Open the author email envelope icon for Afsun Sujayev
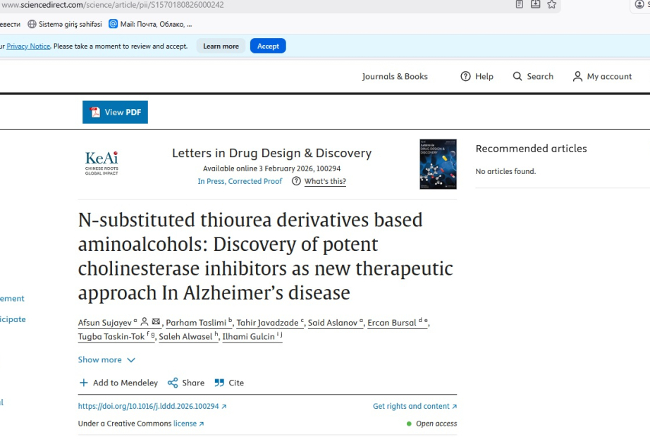This screenshot has height=444, width=650. (x=155, y=321)
